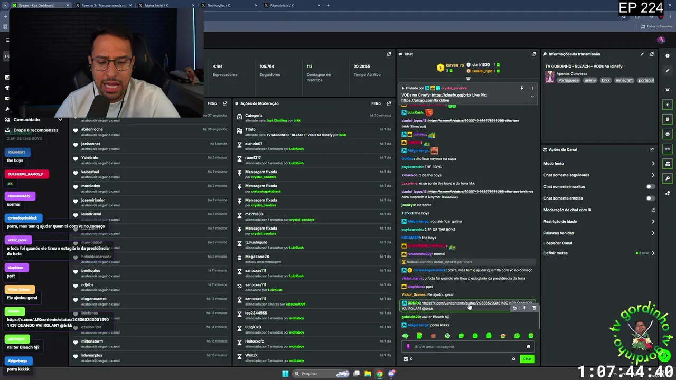Click the MegaZone26 moderation entry

tap(314, 259)
